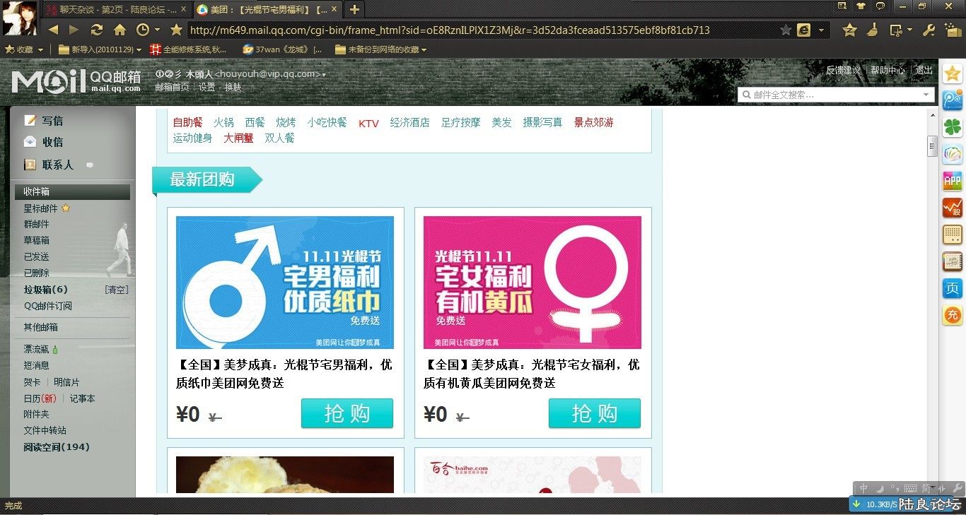Open the wrench tools menu icon
This screenshot has height=515, width=966.
pyautogui.click(x=930, y=30)
